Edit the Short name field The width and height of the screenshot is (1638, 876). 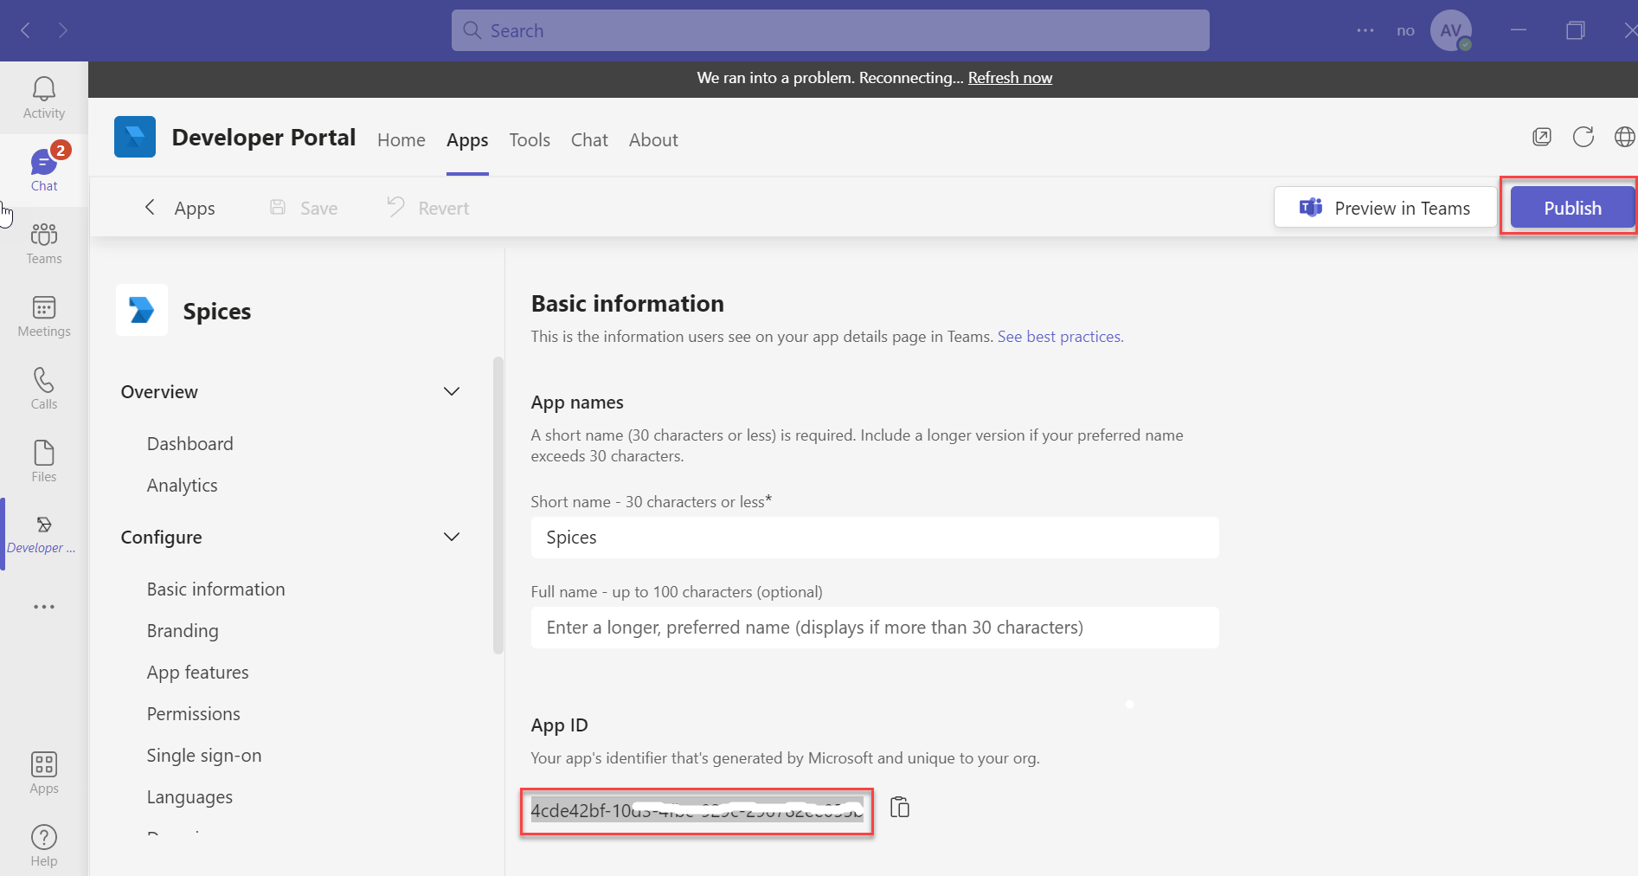(x=875, y=538)
